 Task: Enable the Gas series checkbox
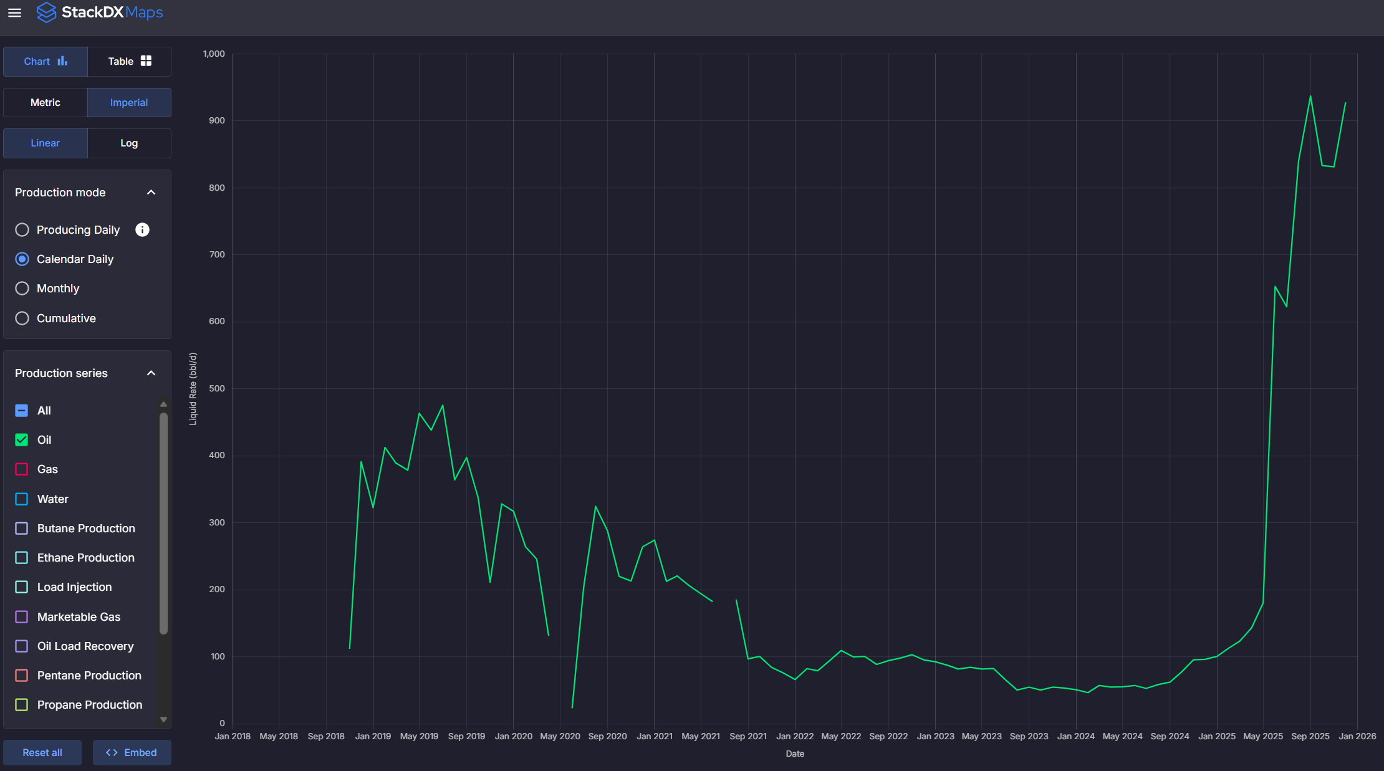[x=22, y=469]
